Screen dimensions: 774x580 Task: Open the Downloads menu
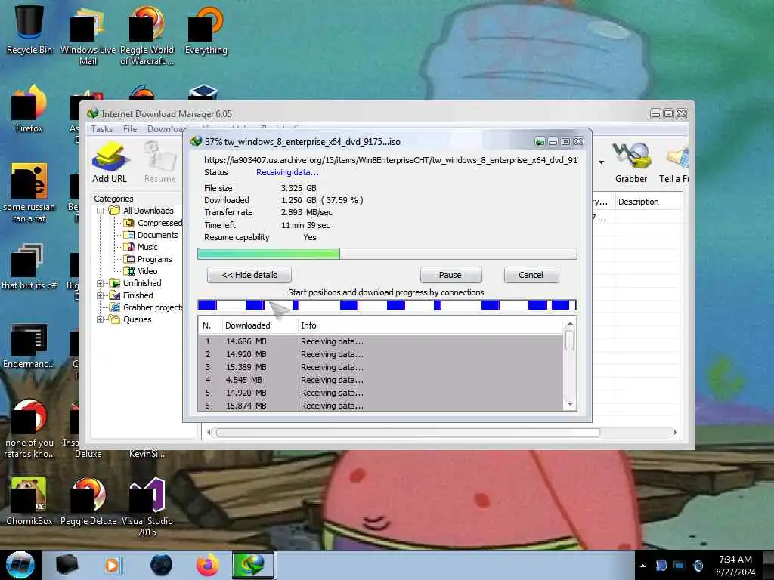point(165,128)
